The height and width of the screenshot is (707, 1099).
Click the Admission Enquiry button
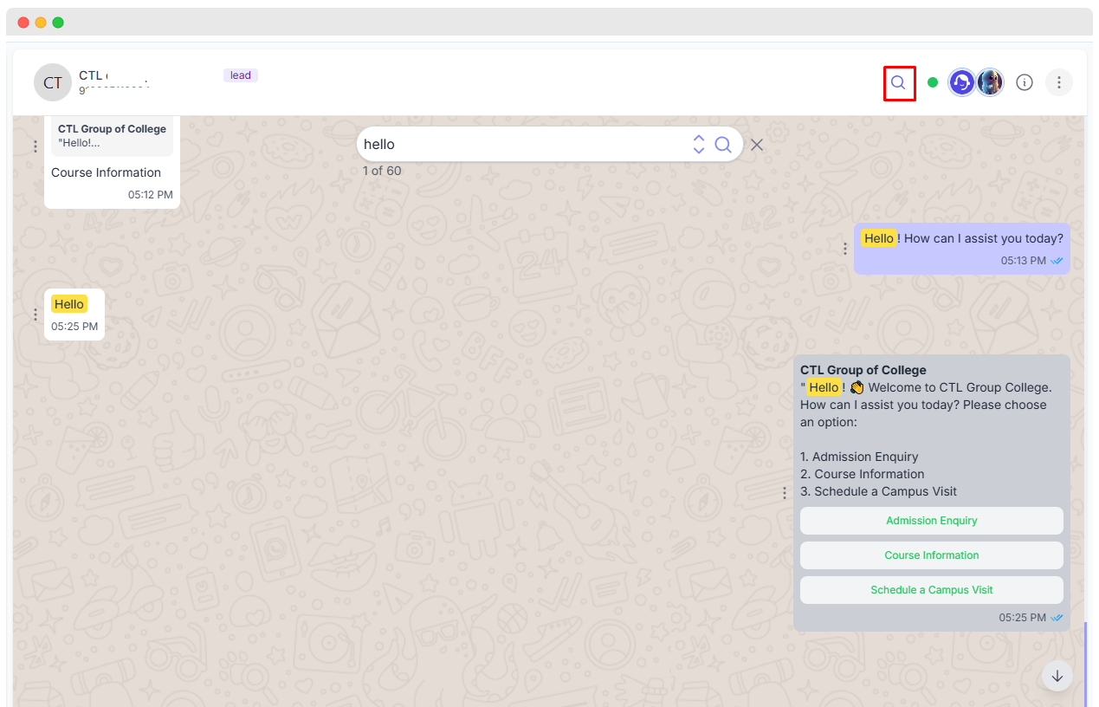coord(932,521)
